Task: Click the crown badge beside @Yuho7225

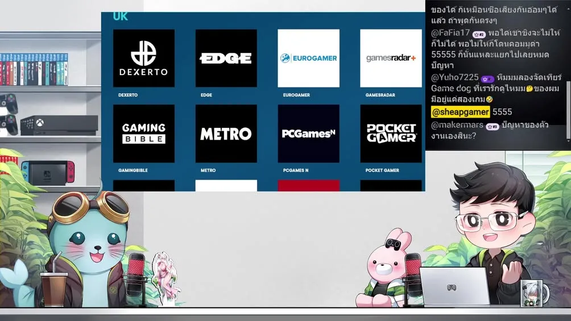Action: pyautogui.click(x=487, y=78)
